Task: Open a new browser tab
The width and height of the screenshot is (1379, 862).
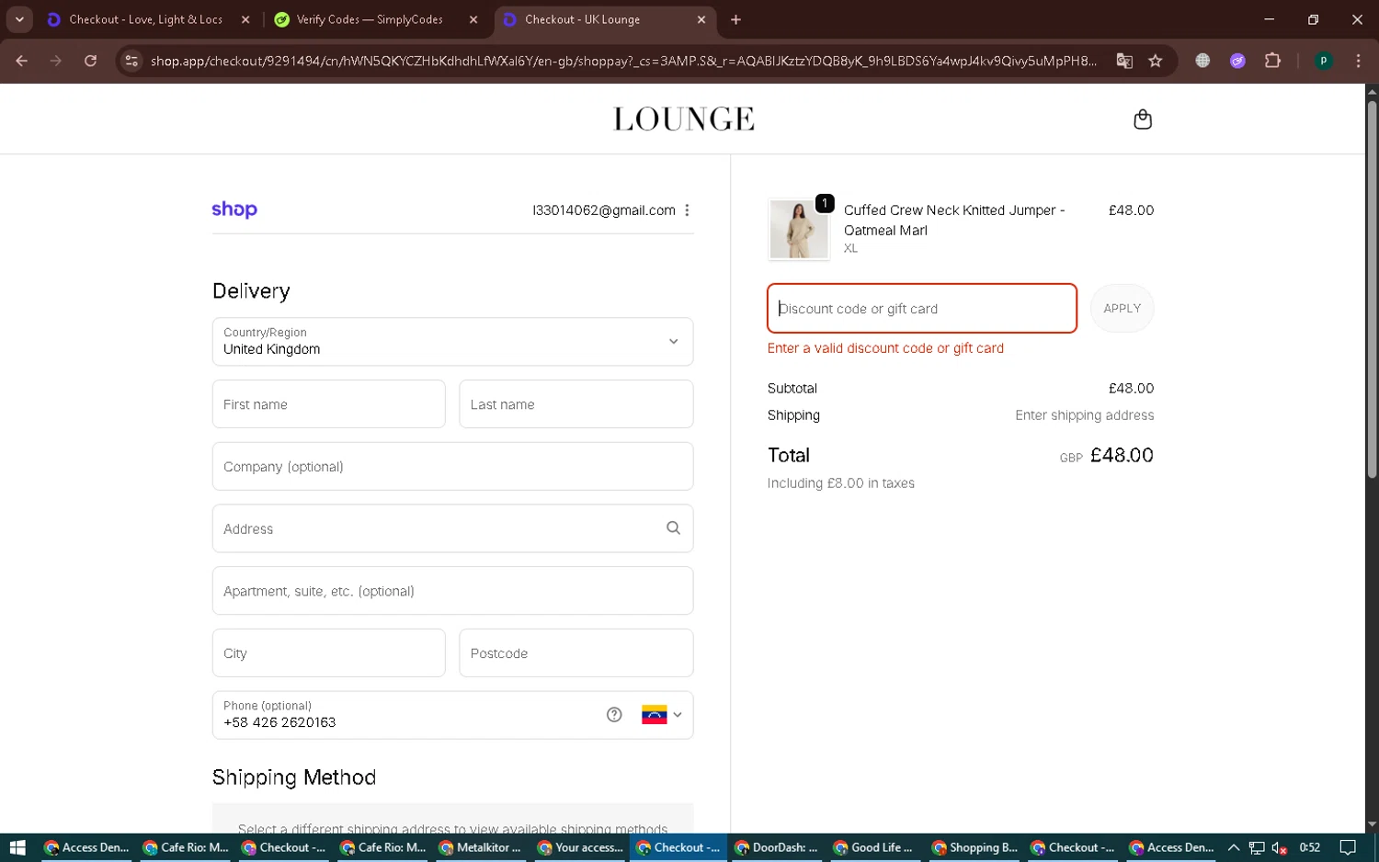Action: pos(735,19)
